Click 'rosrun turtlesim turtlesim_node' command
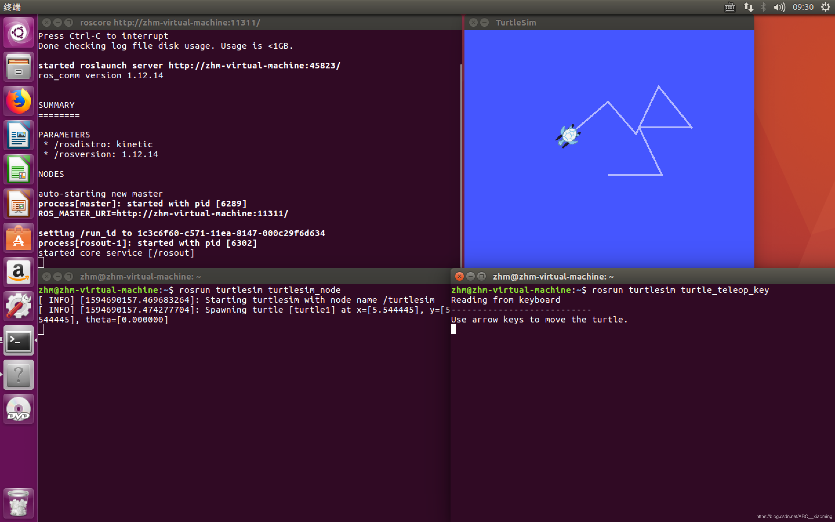835x522 pixels. click(x=260, y=290)
